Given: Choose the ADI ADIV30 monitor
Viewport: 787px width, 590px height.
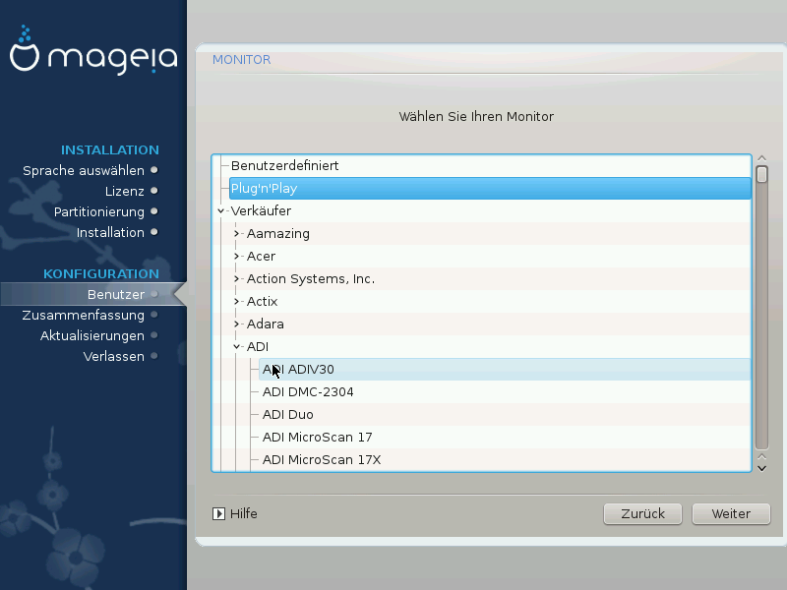Looking at the screenshot, I should (505, 370).
